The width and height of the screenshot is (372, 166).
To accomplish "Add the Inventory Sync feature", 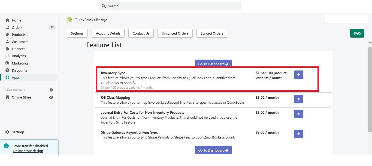I will click(x=299, y=75).
